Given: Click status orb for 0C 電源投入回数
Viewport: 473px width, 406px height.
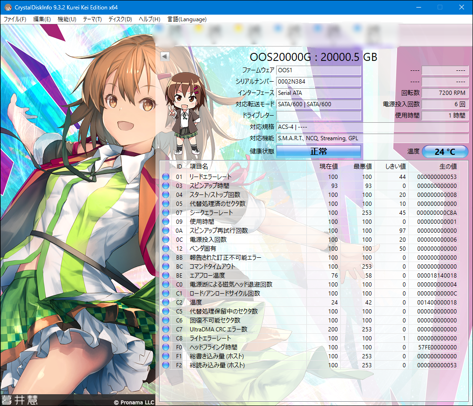Looking at the screenshot, I should tap(166, 239).
